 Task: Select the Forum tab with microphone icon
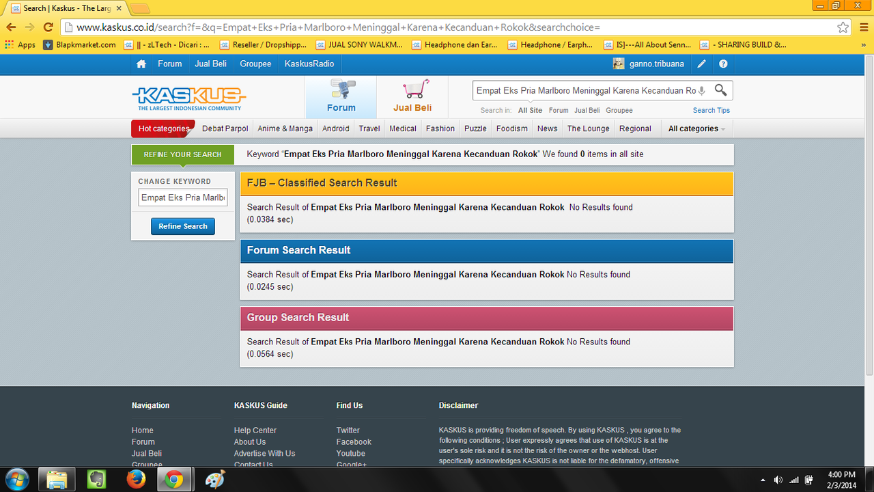(341, 97)
